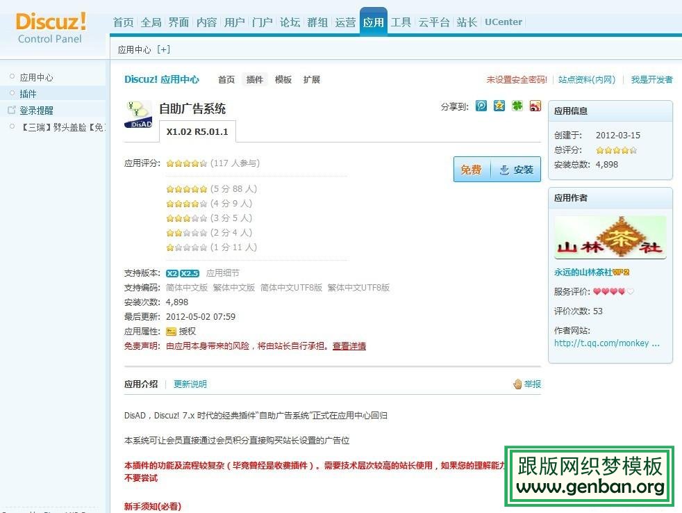The height and width of the screenshot is (513, 682).
Task: Select 插件 in the left sidebar
Action: click(x=28, y=94)
